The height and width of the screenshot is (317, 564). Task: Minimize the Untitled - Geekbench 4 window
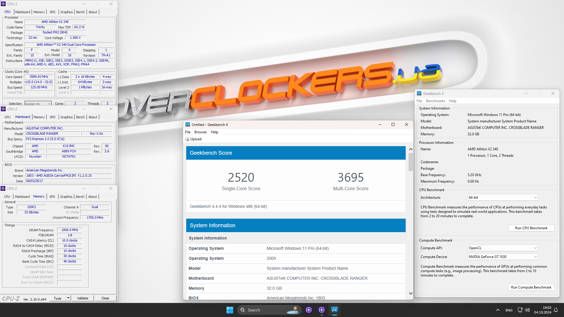pos(380,124)
